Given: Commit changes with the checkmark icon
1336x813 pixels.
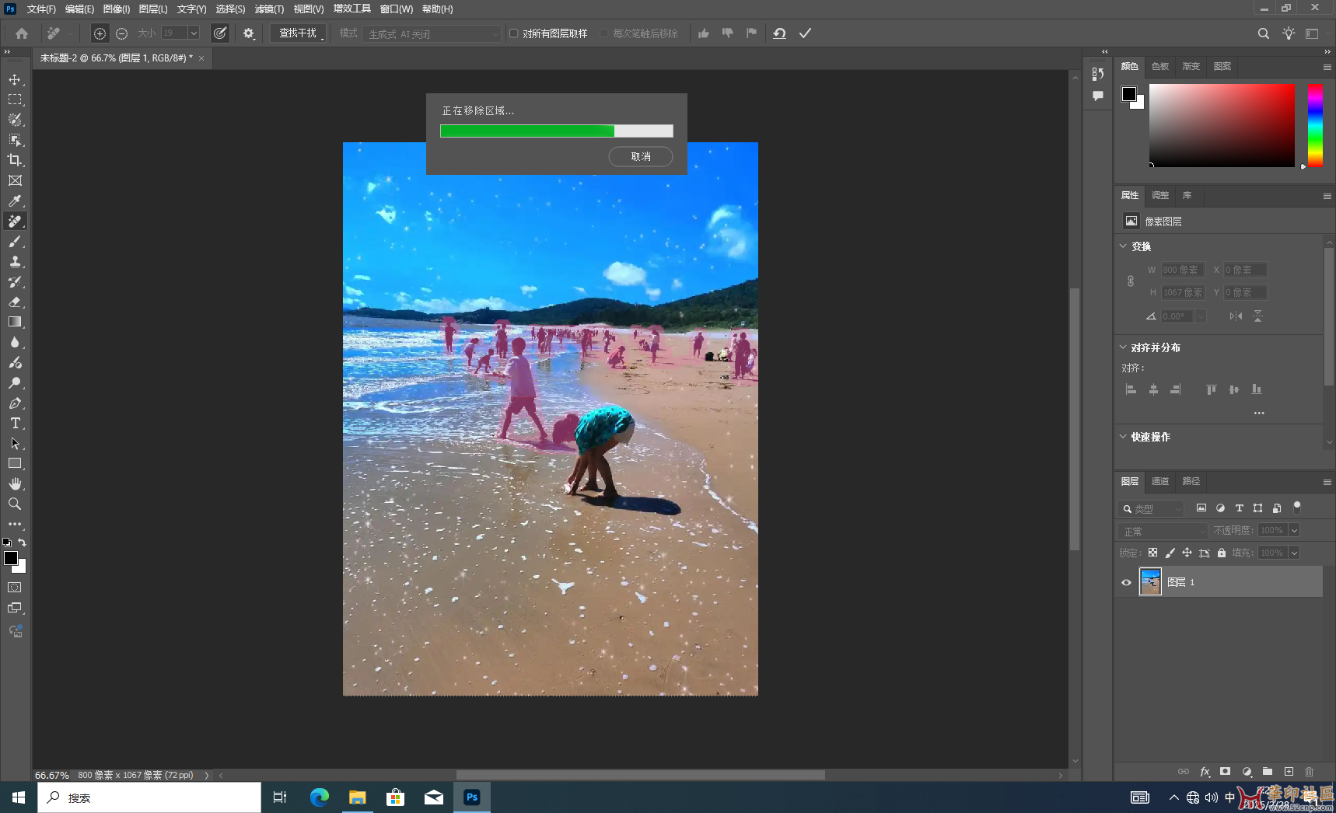Looking at the screenshot, I should coord(806,33).
